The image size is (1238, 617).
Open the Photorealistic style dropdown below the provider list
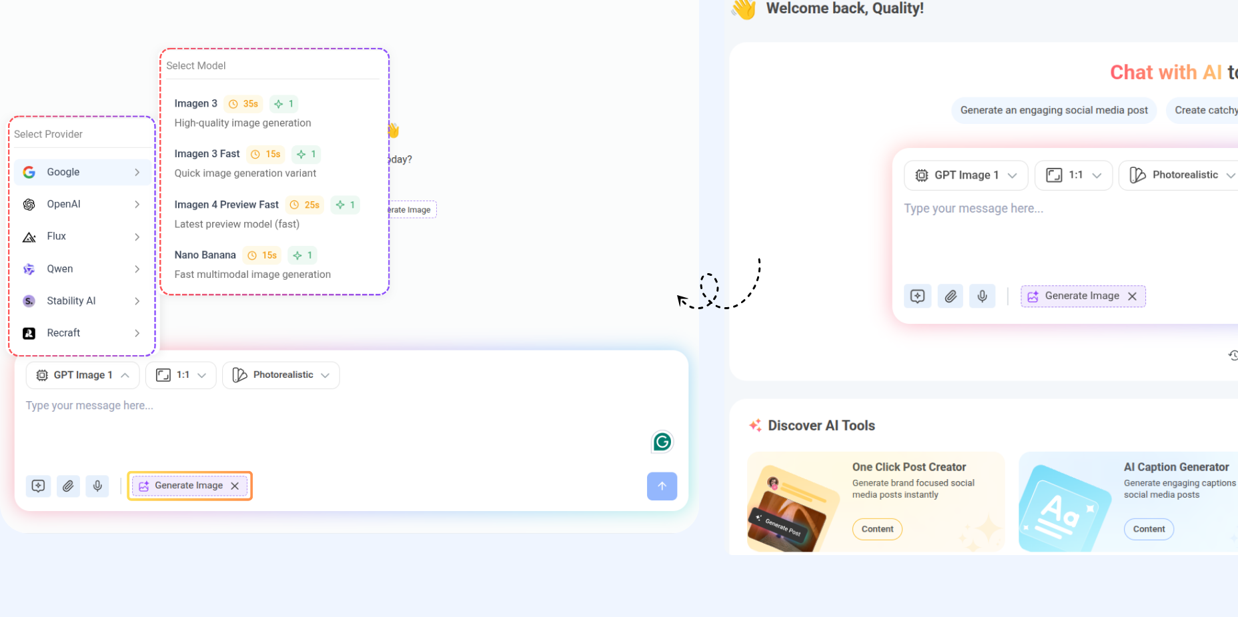pos(281,375)
